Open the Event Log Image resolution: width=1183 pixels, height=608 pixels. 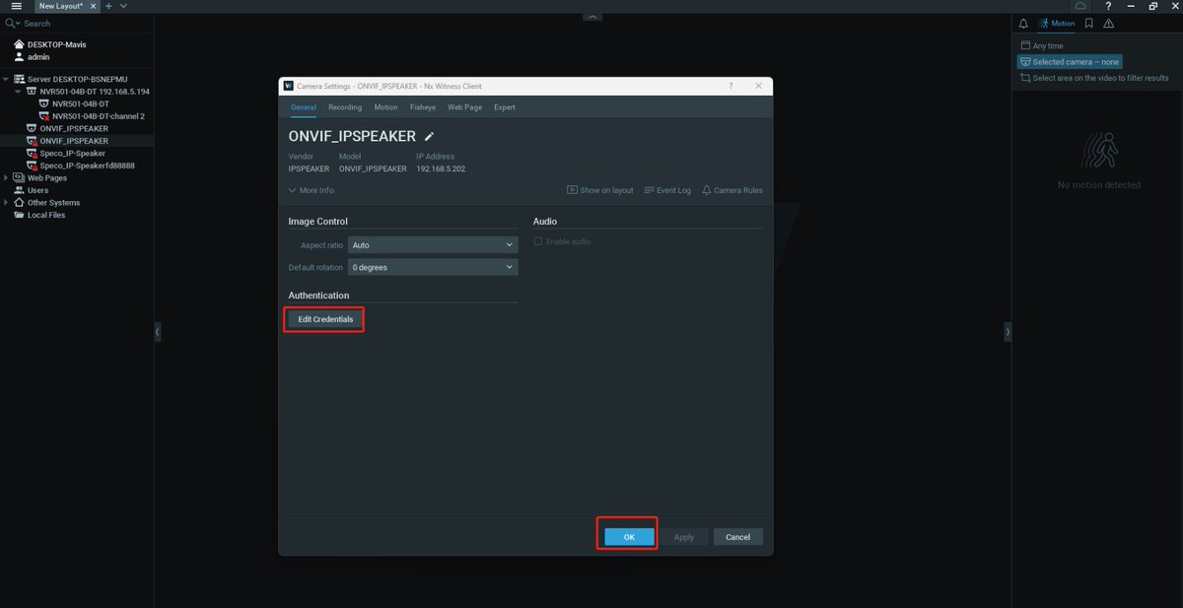[667, 189]
